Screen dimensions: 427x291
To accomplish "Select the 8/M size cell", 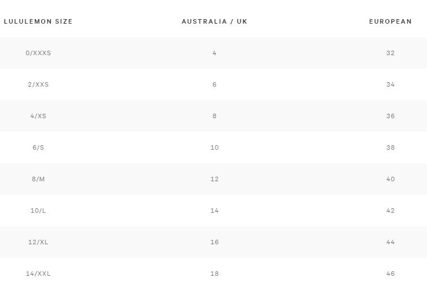I will [x=38, y=179].
